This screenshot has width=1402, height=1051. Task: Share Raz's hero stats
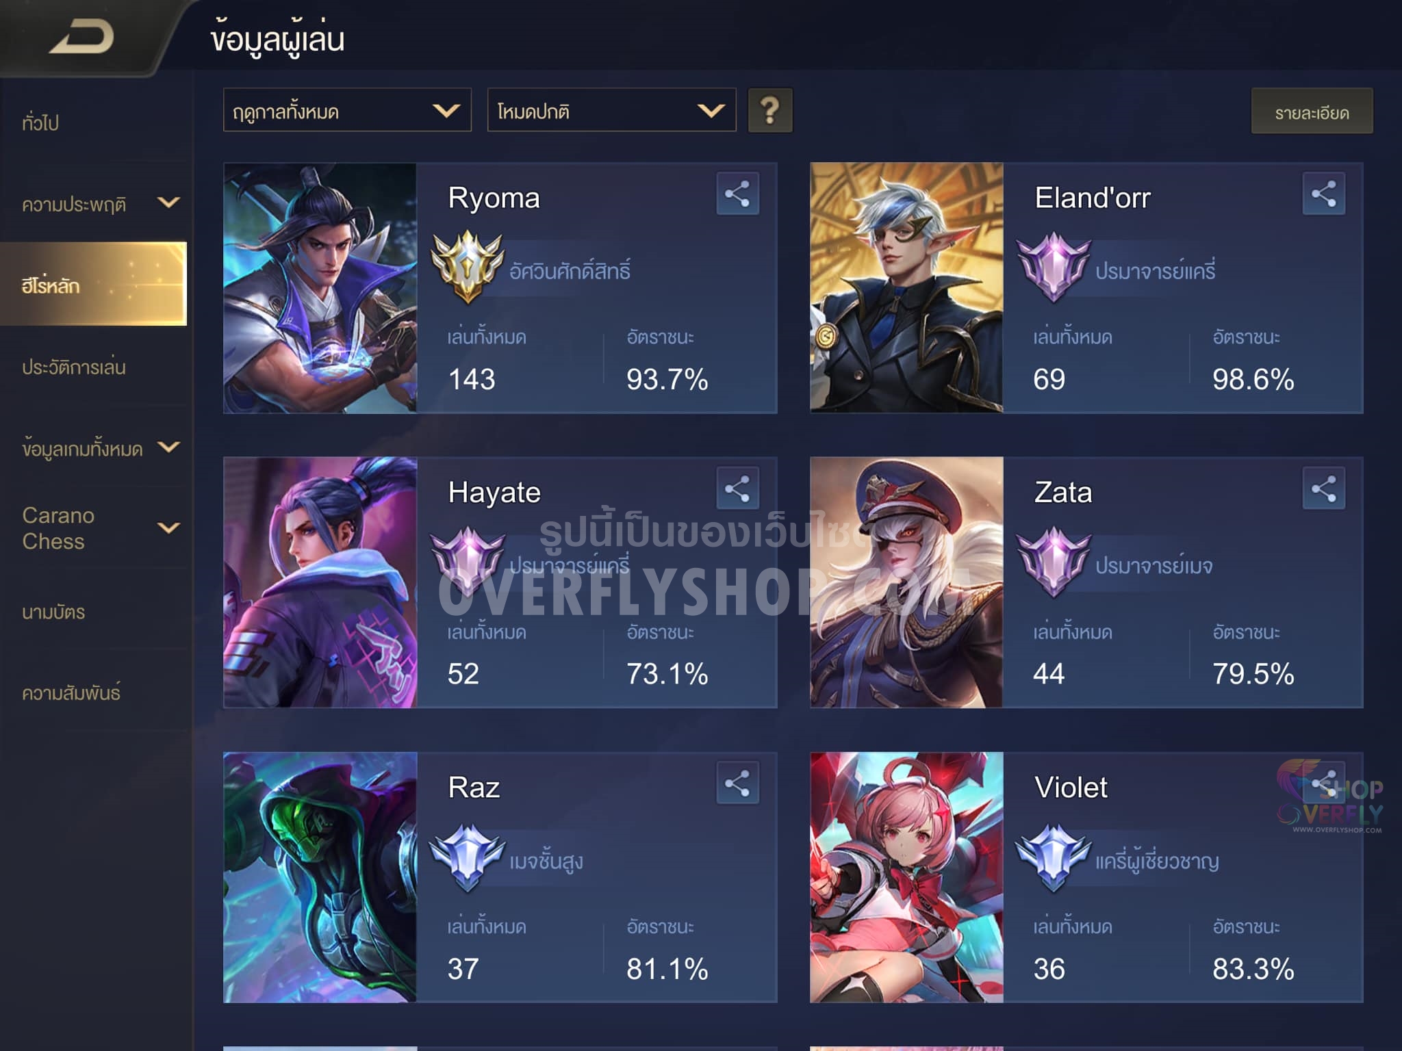[737, 783]
